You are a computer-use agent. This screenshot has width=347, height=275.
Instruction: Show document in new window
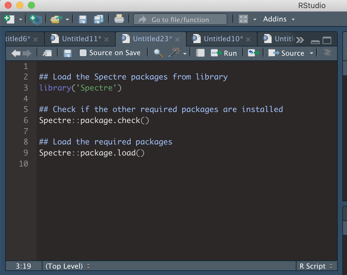point(47,53)
